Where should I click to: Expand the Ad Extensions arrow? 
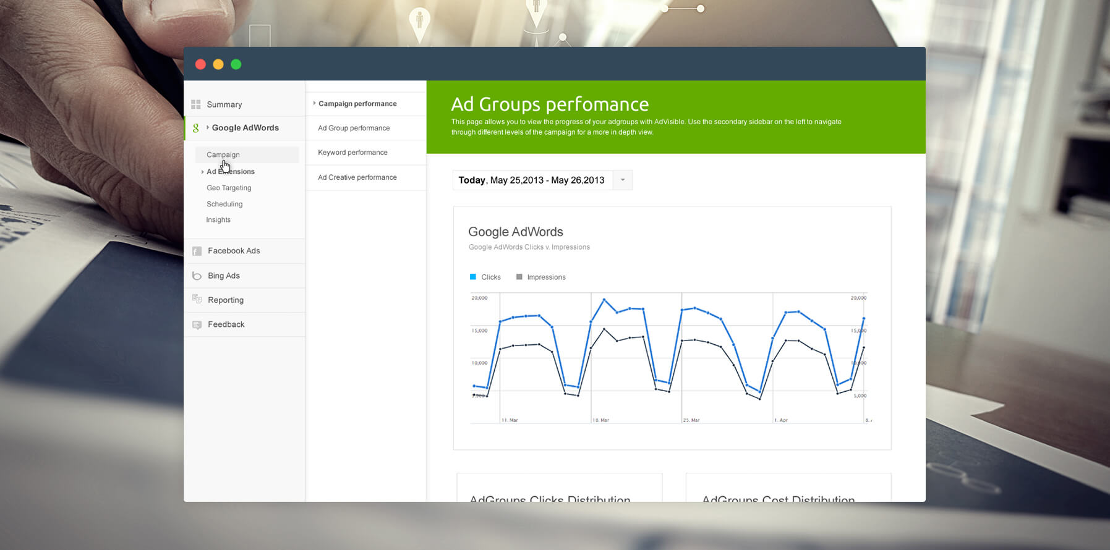pyautogui.click(x=203, y=172)
